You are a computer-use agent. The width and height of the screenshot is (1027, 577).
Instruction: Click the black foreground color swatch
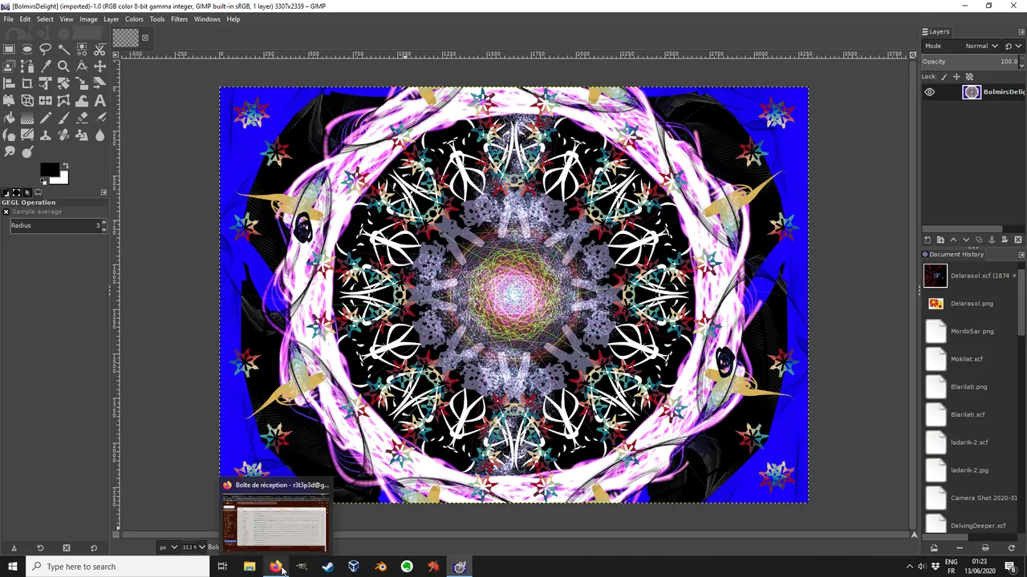click(x=48, y=169)
